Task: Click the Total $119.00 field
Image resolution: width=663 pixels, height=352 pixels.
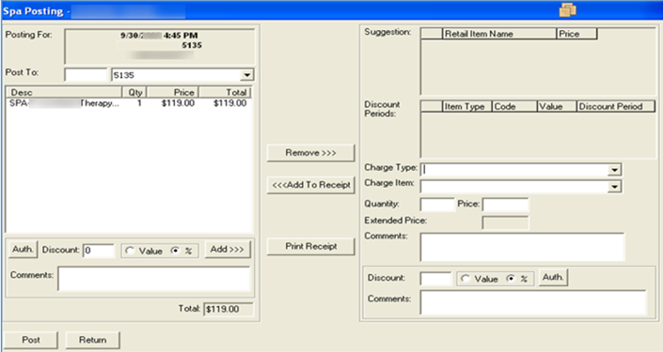Action: tap(229, 309)
